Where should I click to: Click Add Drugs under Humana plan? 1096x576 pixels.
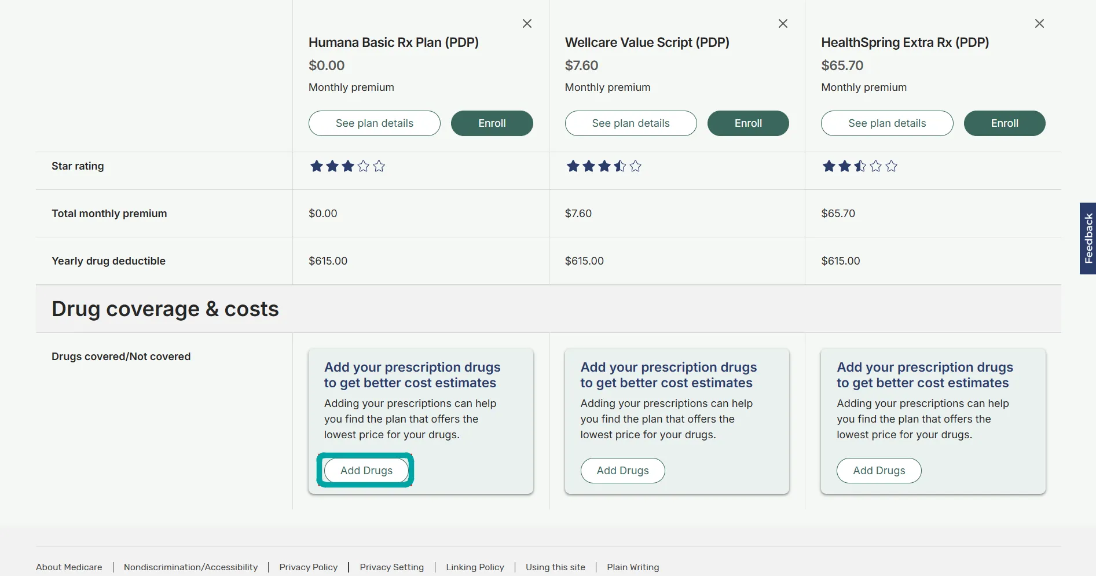point(366,471)
